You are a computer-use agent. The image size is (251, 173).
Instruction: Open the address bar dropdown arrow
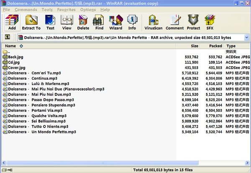point(247,38)
